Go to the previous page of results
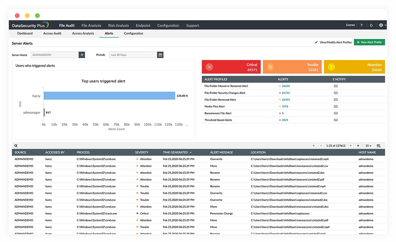Viewport: 396px width, 242px height. pos(321,146)
